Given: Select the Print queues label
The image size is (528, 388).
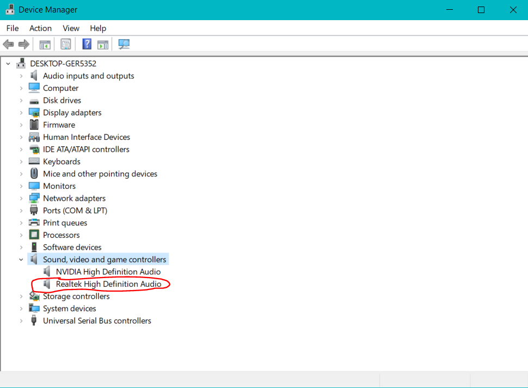Looking at the screenshot, I should point(65,223).
